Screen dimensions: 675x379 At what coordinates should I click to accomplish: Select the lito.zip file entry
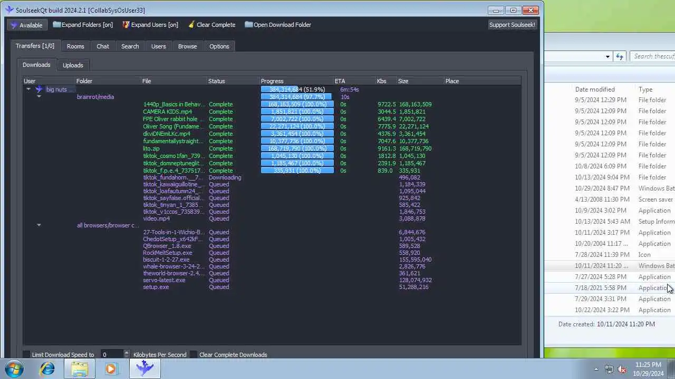point(151,148)
